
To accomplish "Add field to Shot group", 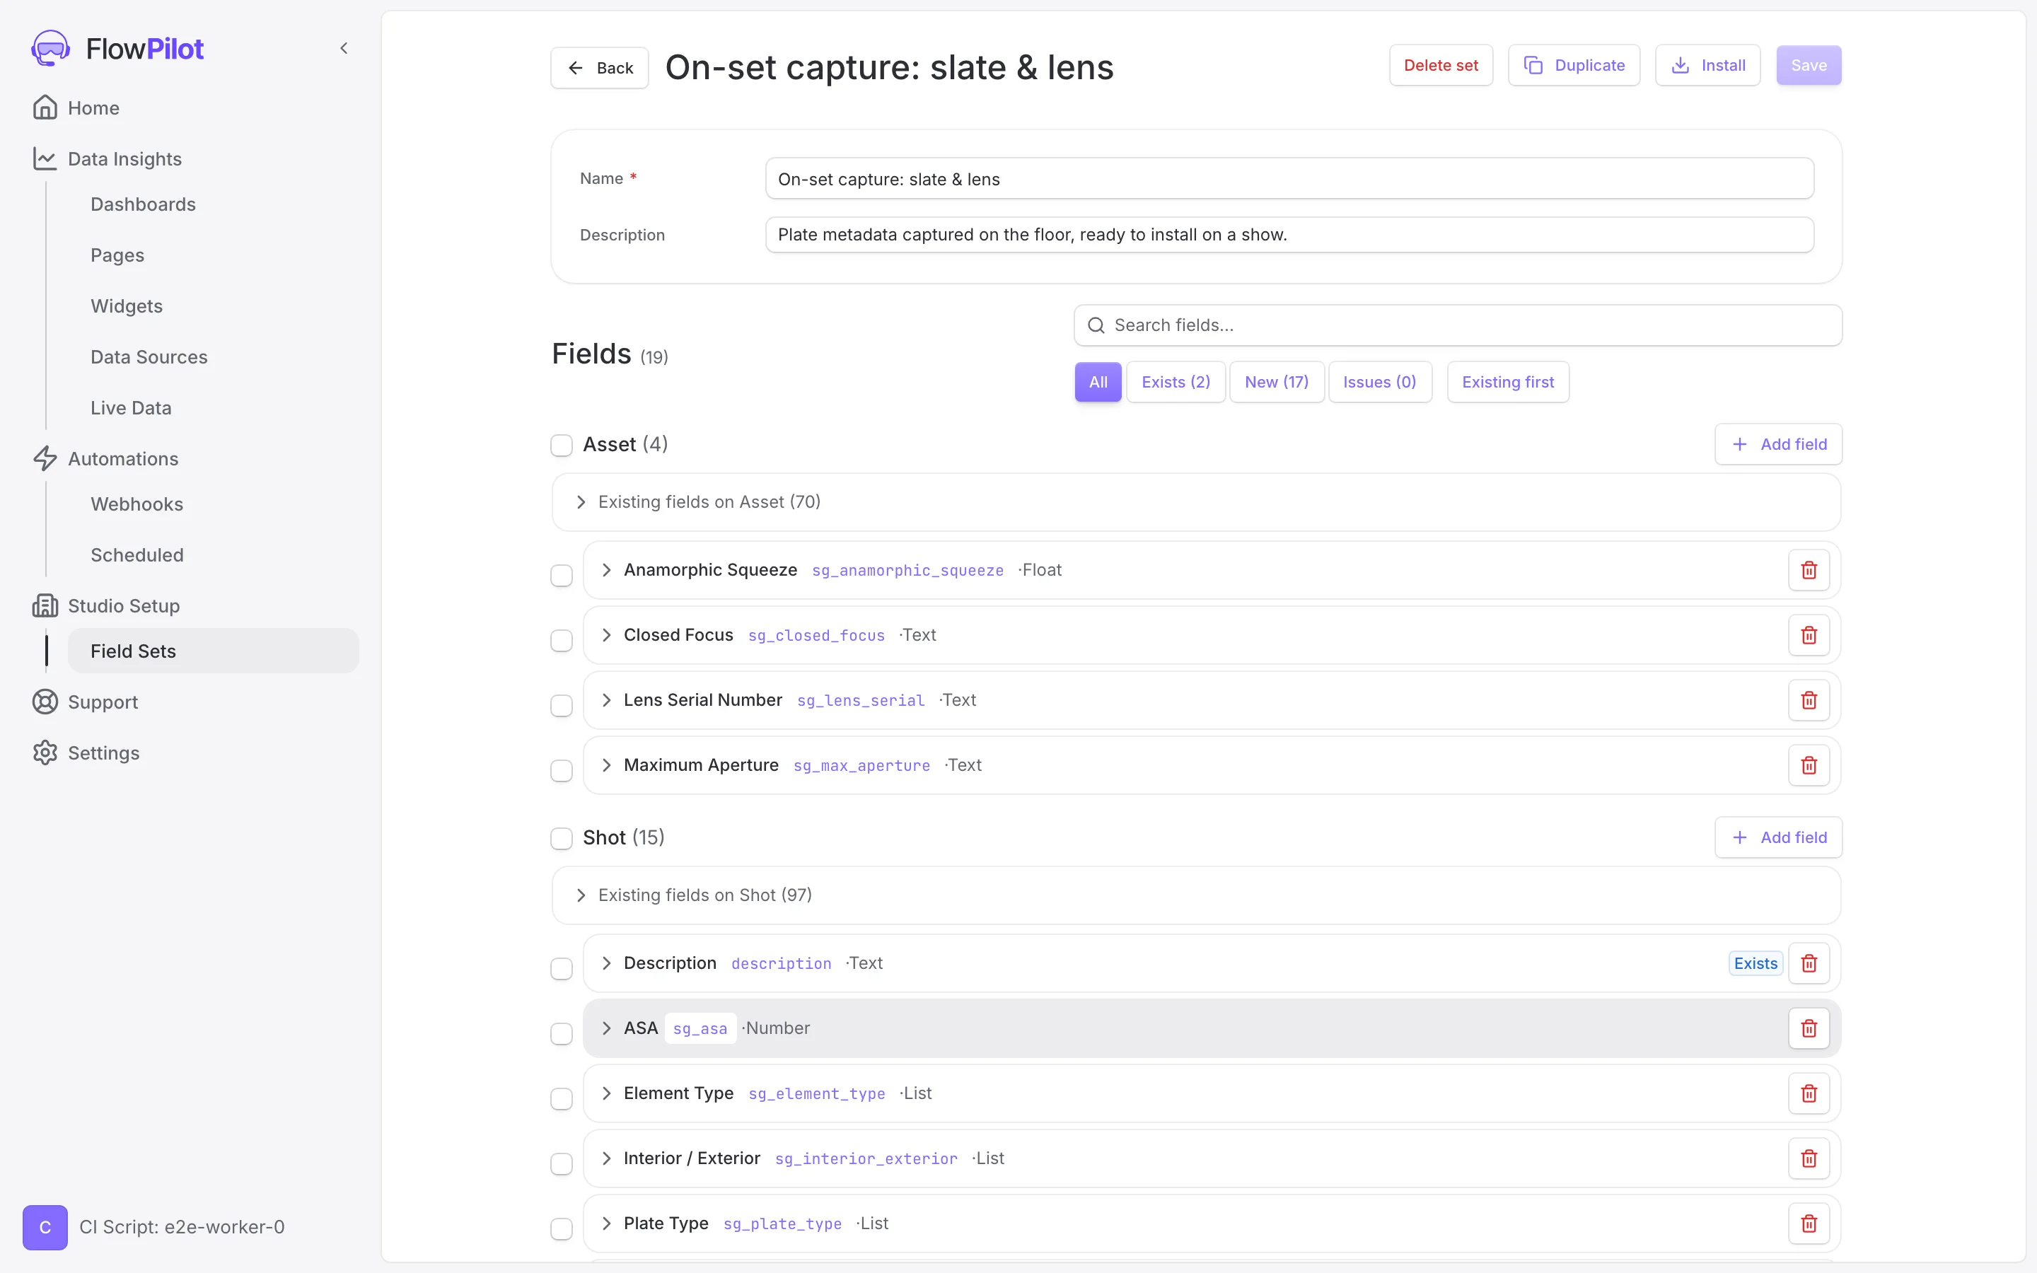I will (1777, 837).
